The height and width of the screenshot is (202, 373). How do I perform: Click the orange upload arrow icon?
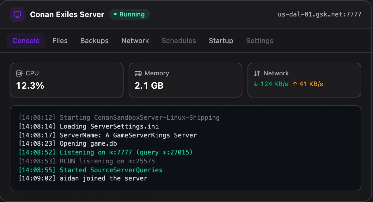tap(295, 84)
